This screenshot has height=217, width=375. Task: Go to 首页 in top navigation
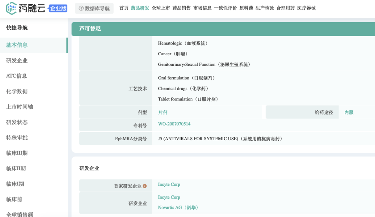(x=124, y=8)
